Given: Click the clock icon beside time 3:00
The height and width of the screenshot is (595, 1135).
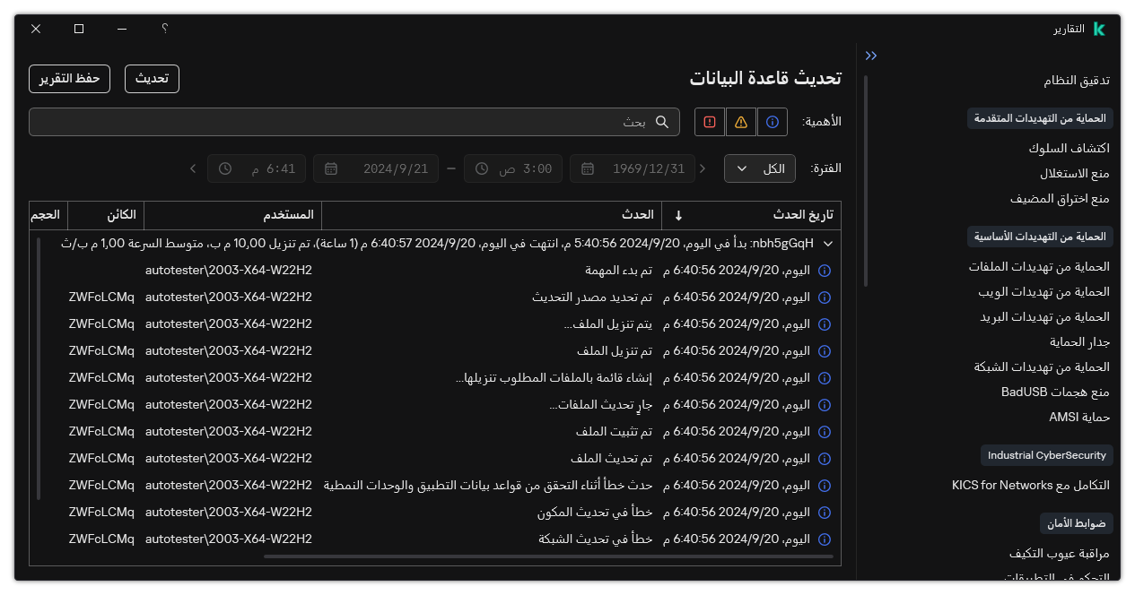Looking at the screenshot, I should click(x=480, y=168).
